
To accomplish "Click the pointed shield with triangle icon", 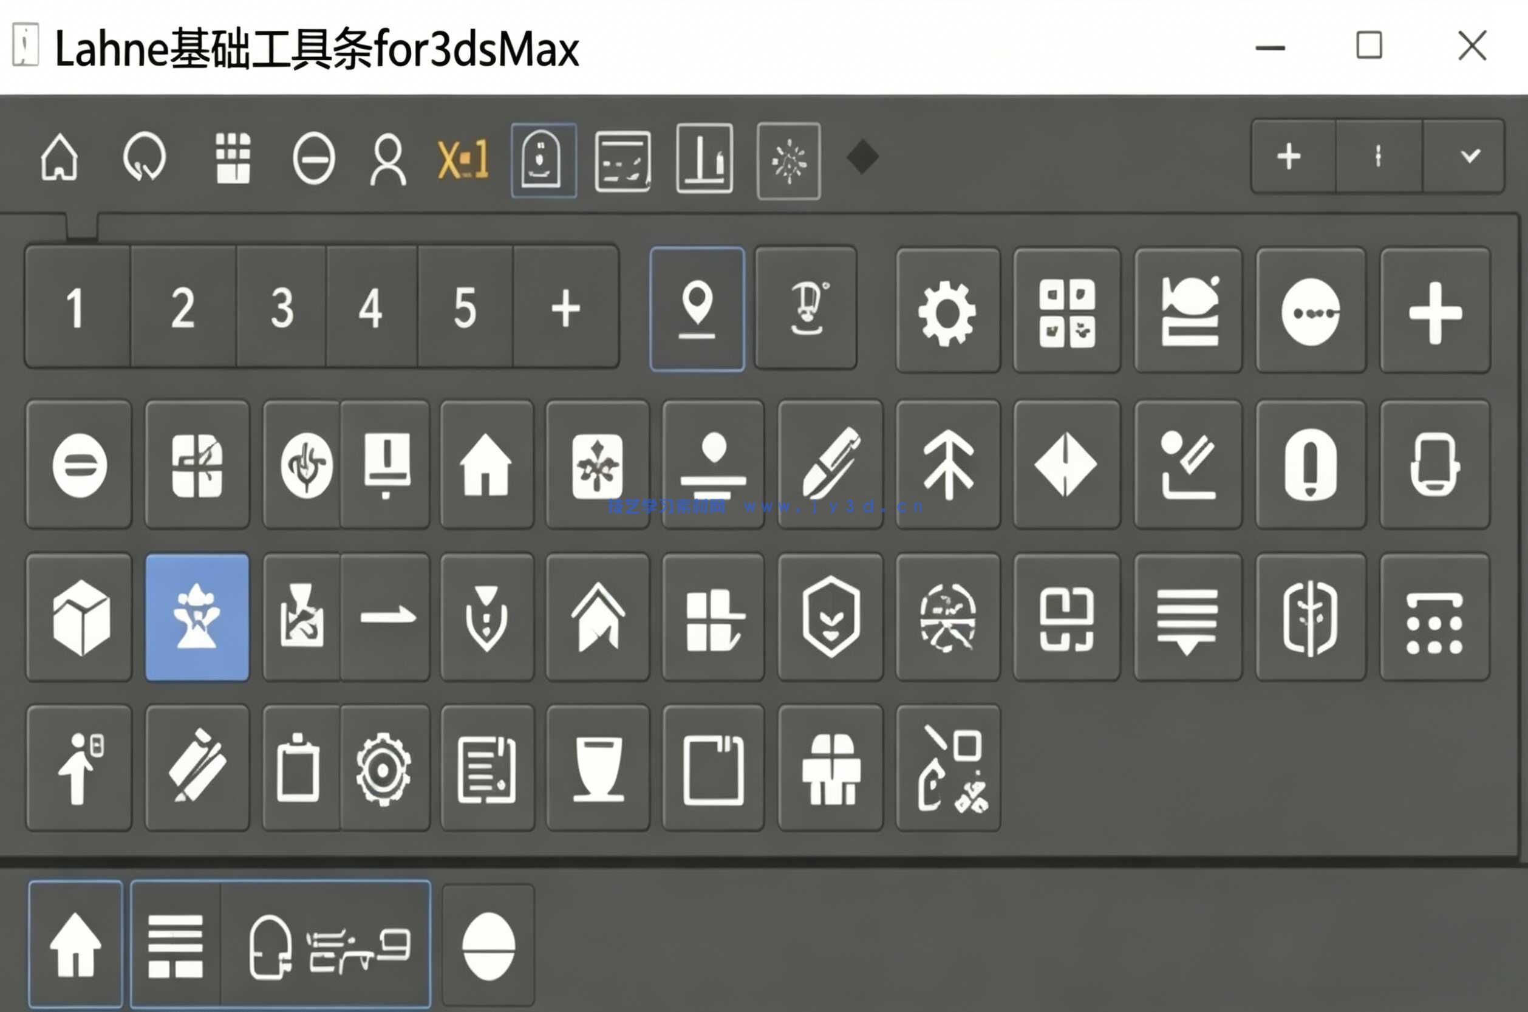I will (x=487, y=617).
